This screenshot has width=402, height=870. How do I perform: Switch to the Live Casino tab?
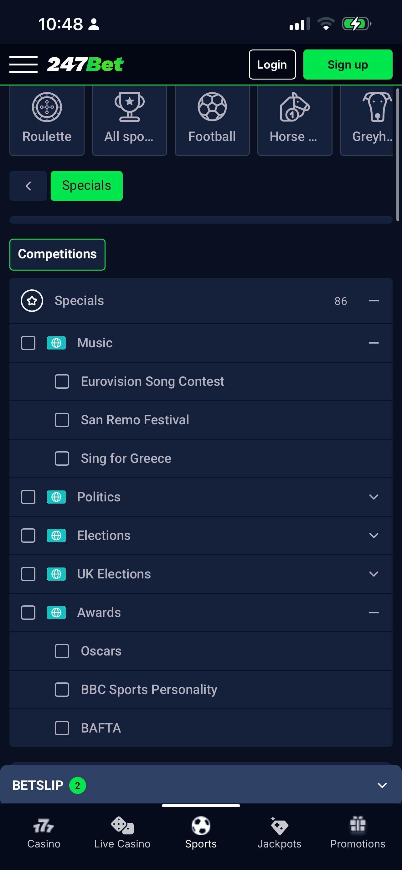click(122, 832)
